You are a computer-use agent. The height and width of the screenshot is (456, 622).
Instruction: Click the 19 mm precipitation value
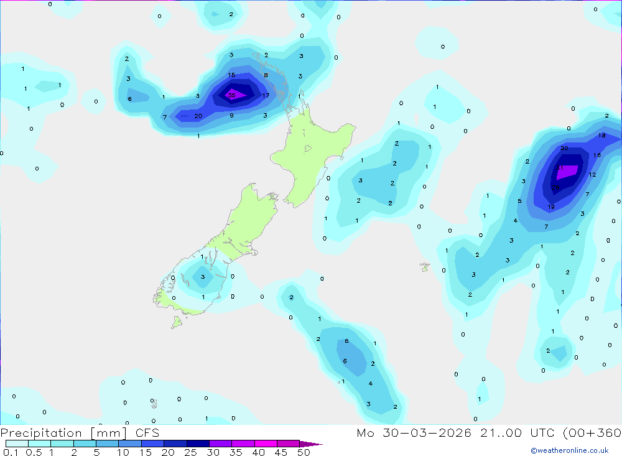551,207
